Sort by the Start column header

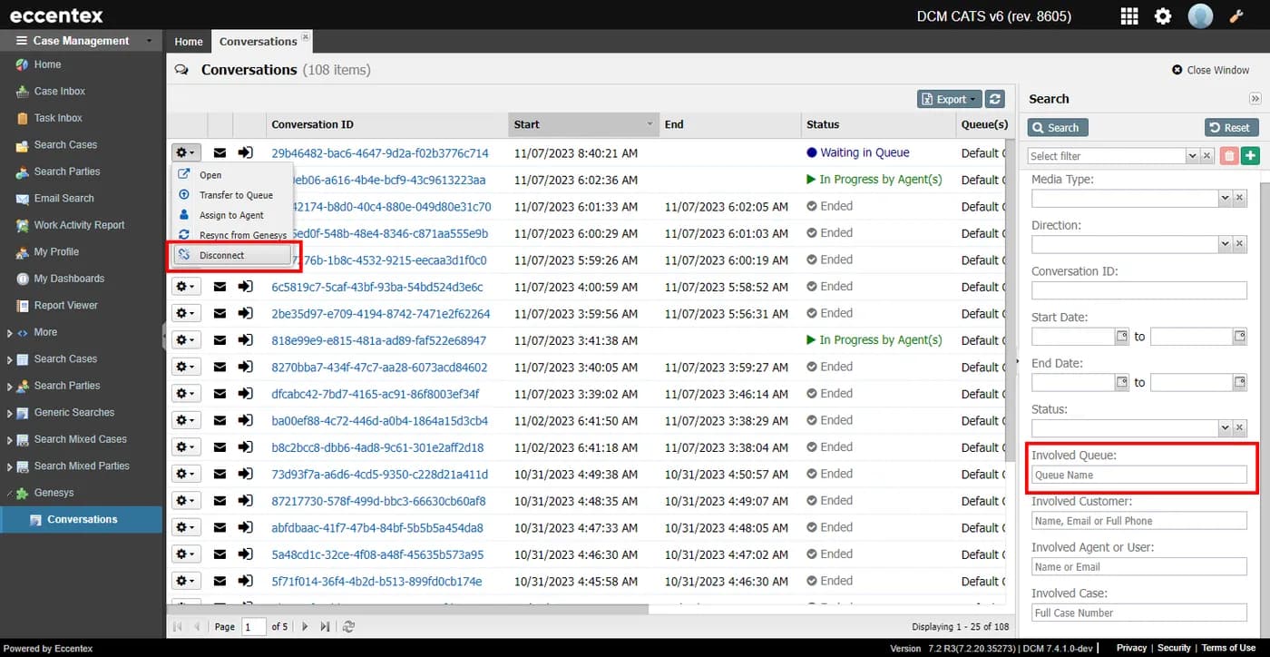(x=583, y=124)
